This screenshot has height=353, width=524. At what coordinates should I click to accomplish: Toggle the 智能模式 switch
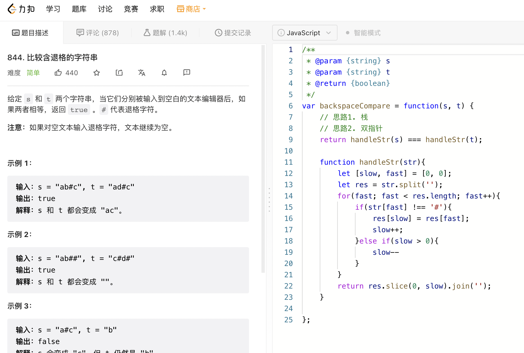[363, 33]
